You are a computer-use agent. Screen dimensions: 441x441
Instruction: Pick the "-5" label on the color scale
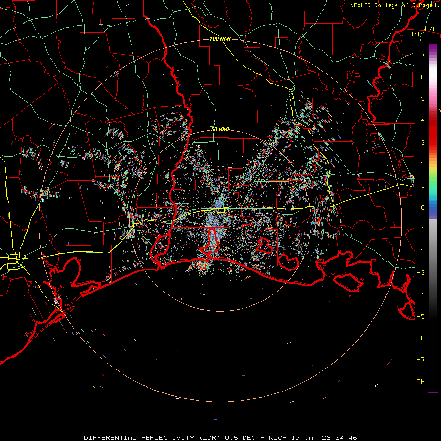[421, 317]
